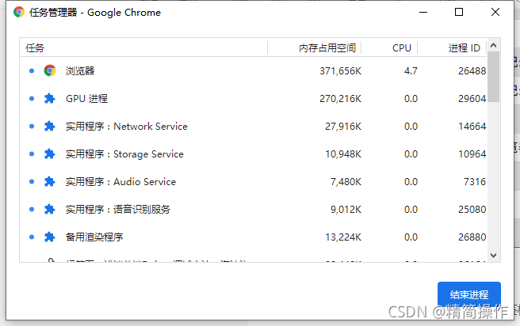Click the memory value 27,916K

point(343,127)
